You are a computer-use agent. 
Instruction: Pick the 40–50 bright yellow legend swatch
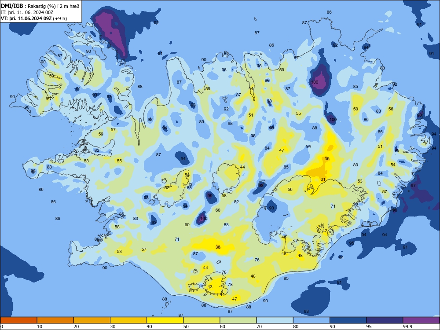coord(165,320)
